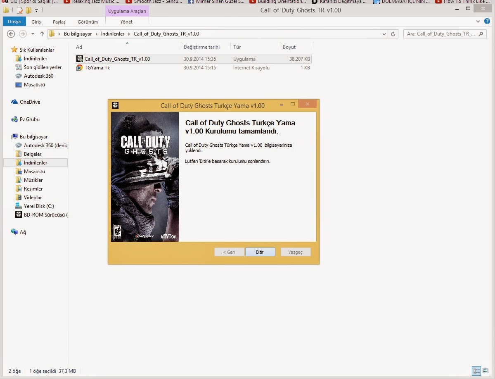
Task: Select the Uygulama Araçları contextual tab
Action: tap(127, 11)
